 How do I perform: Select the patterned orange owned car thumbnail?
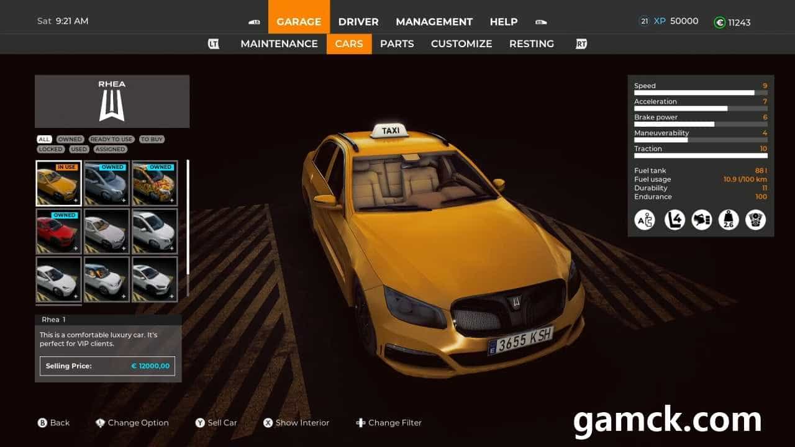click(155, 184)
